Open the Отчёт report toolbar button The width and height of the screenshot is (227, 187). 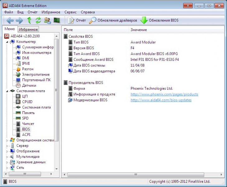pos(77,21)
